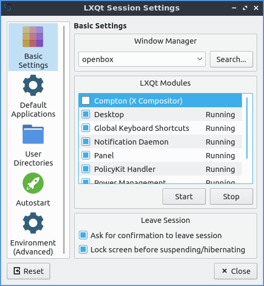Uncheck the Desktop module checkbox
This screenshot has width=264, height=286.
tap(86, 114)
